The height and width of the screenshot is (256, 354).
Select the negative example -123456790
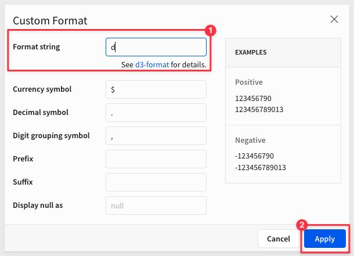(x=254, y=156)
